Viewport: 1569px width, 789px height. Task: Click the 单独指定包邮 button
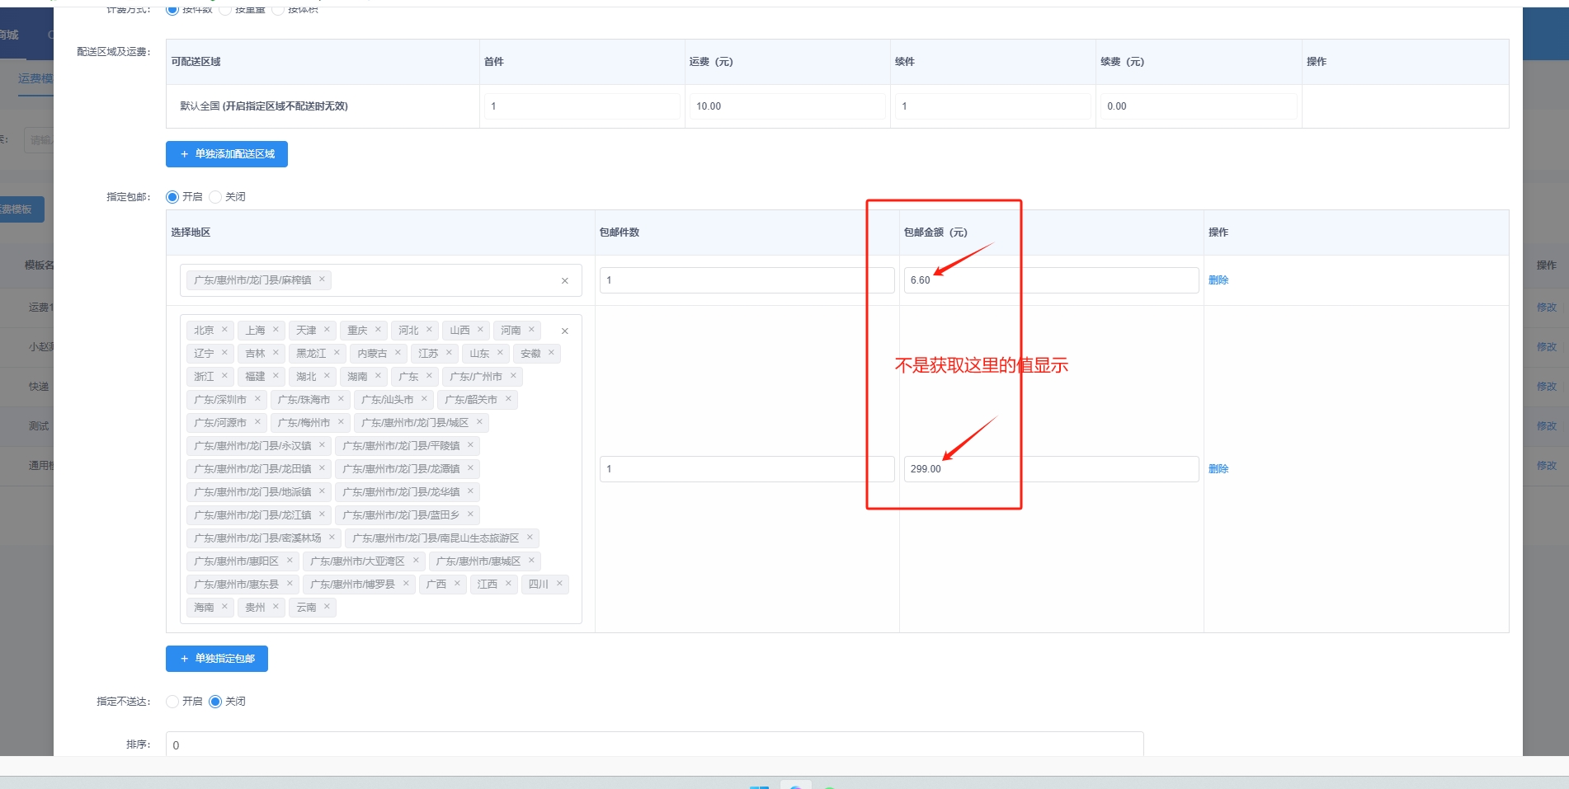[217, 659]
